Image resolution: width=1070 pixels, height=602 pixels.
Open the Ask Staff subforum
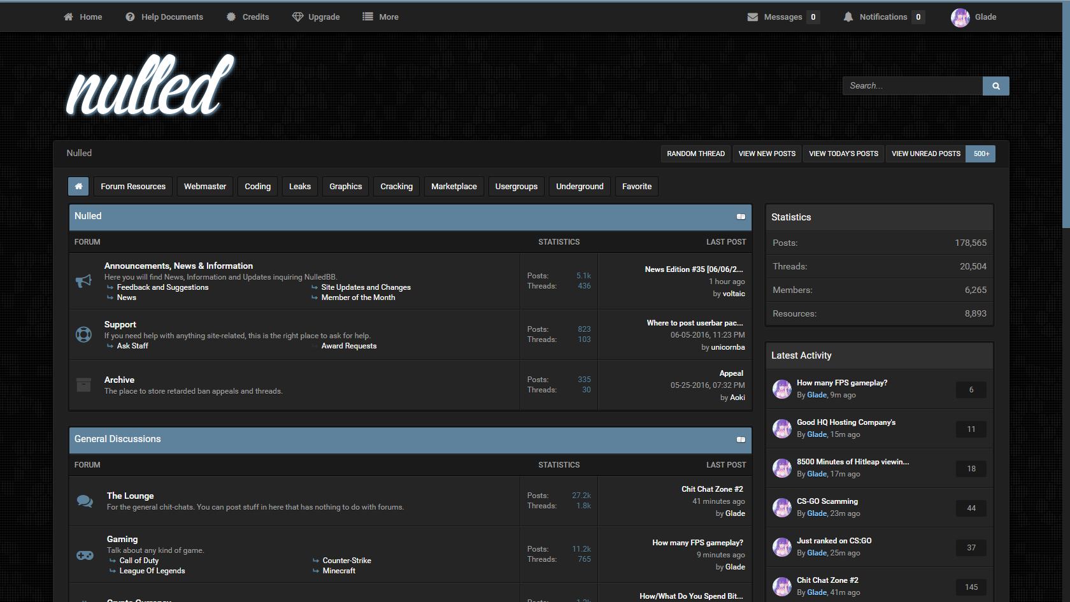(x=132, y=346)
